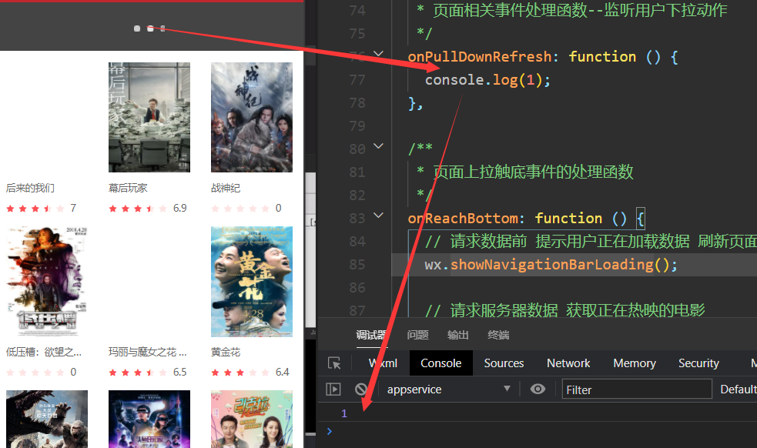
Task: Select the 战神纪 movie title
Action: [226, 188]
